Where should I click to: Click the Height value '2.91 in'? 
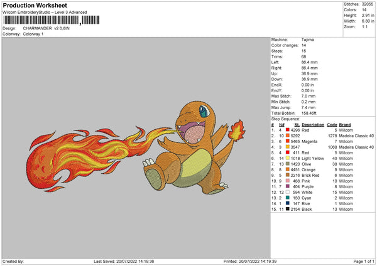tap(368, 15)
